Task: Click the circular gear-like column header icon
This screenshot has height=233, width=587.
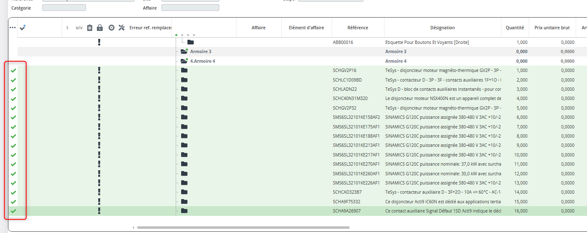Action: click(x=112, y=28)
